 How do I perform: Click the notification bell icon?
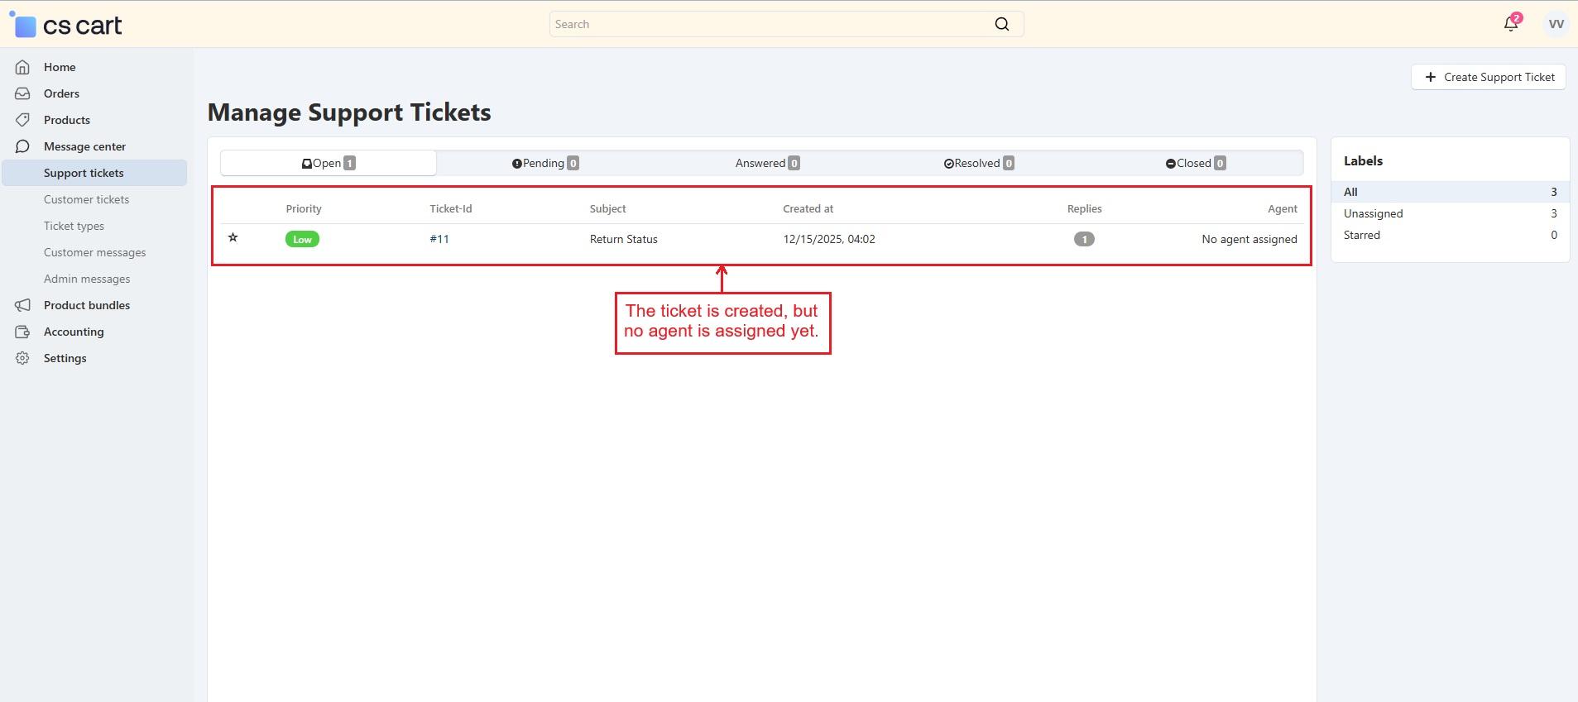pos(1510,24)
